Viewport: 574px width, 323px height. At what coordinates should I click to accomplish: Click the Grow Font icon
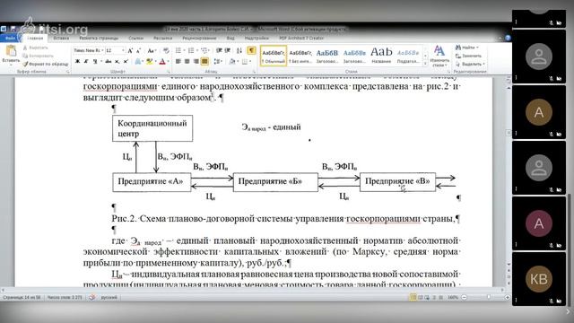coord(130,50)
